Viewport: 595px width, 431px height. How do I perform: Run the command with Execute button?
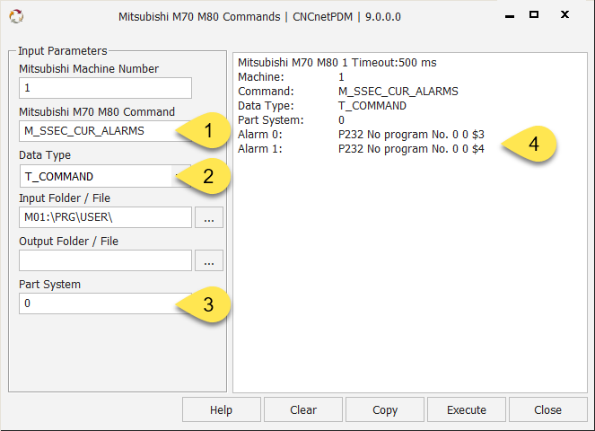[467, 409]
